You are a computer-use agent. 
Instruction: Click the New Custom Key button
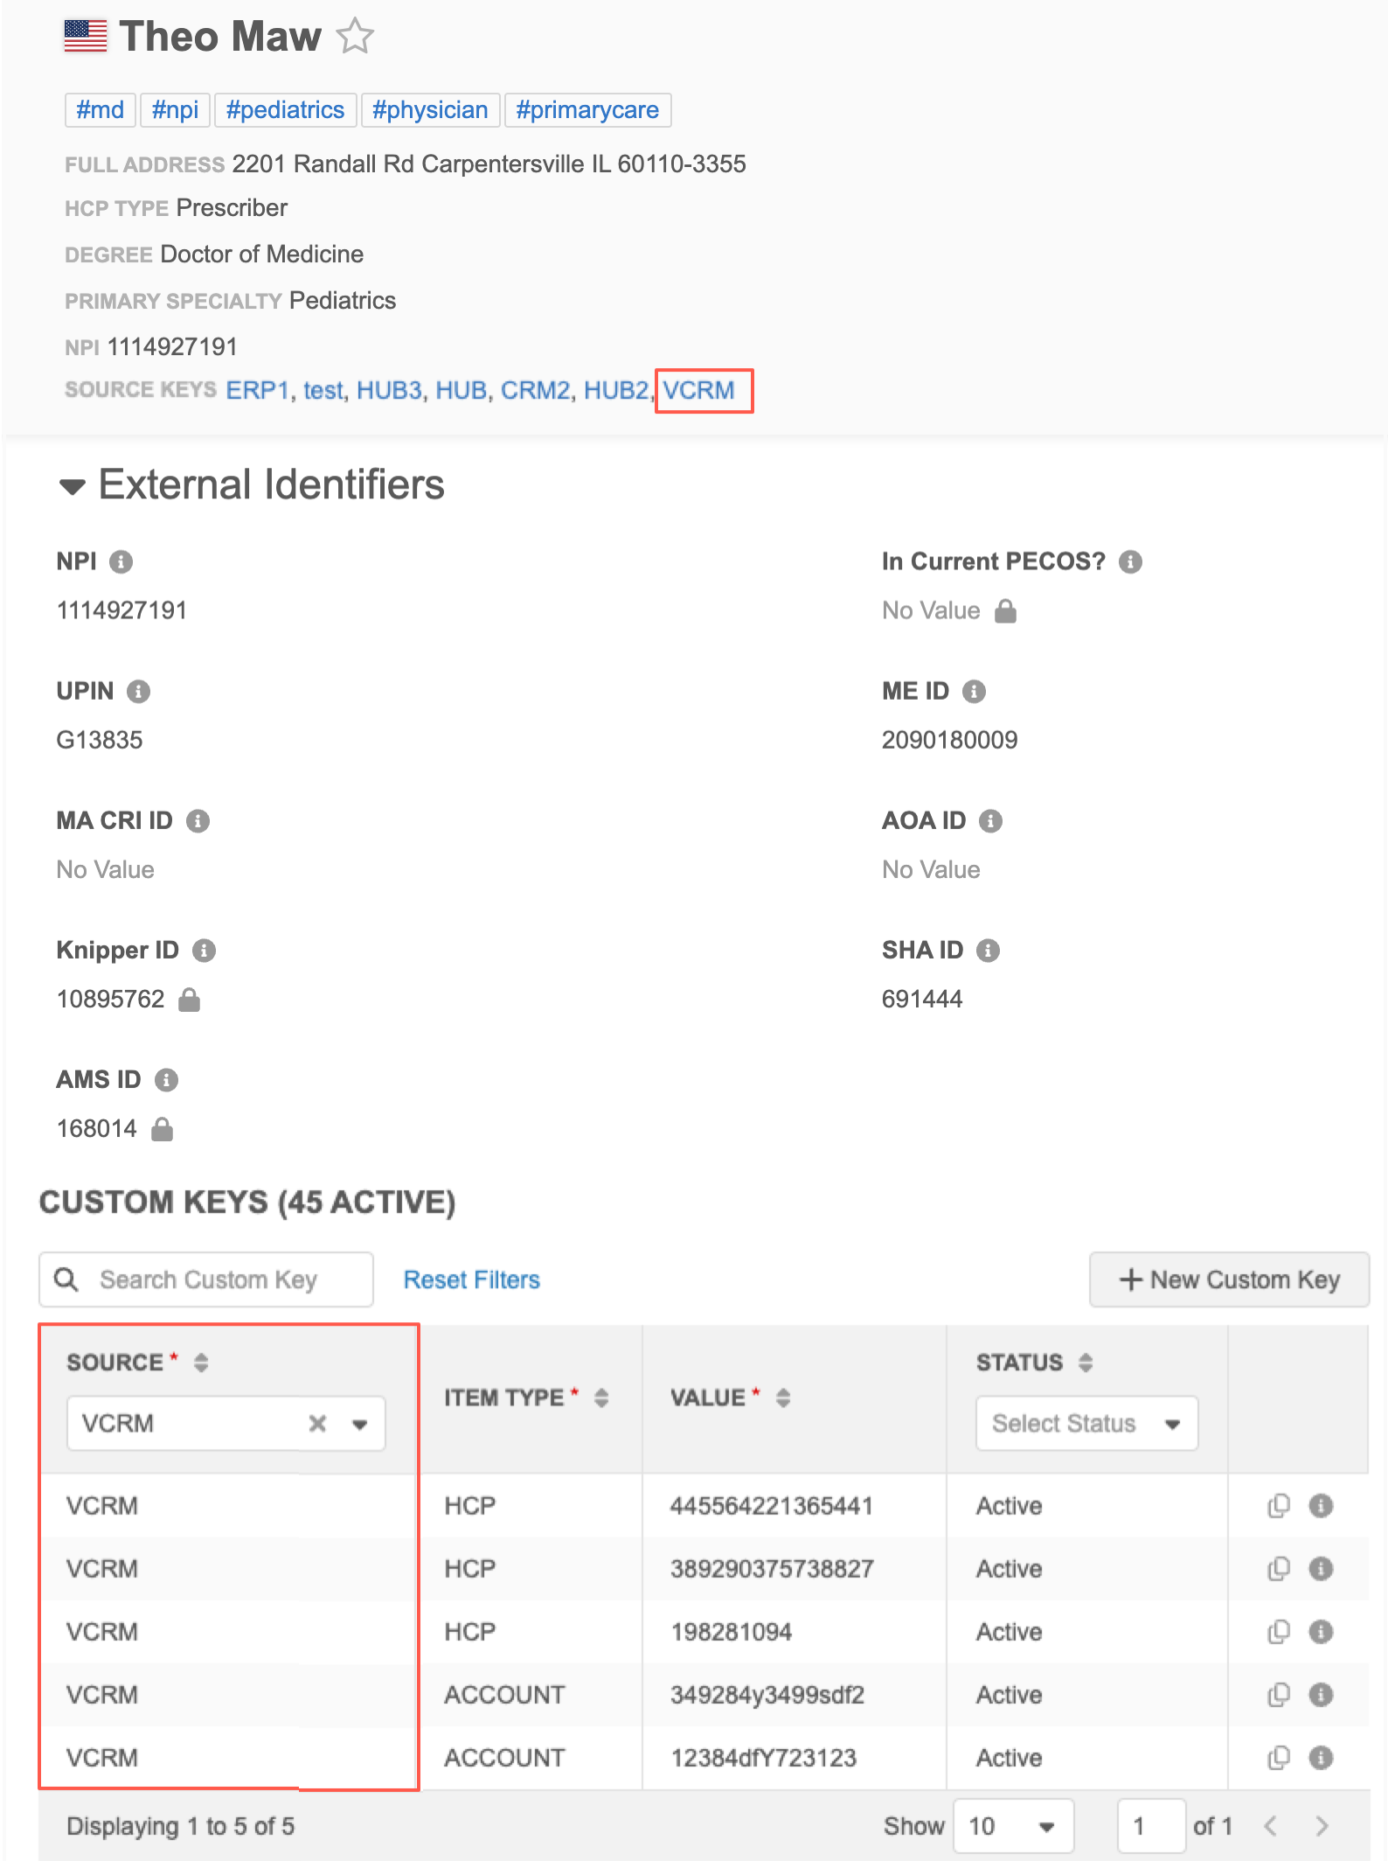click(x=1228, y=1279)
